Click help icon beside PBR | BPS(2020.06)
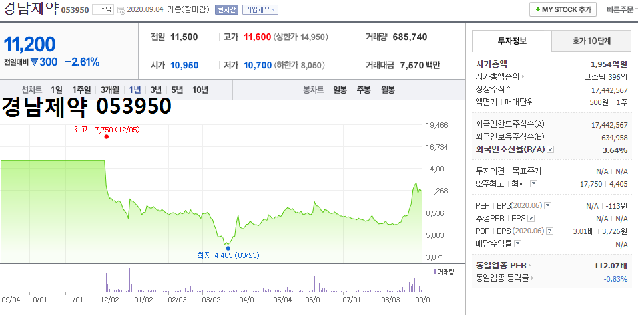 point(549,231)
